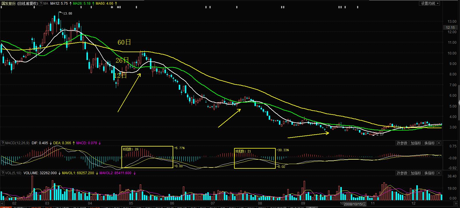460x208 pixels.
Task: Click the lone asterisk event marker above the chart
Action: 112,7
